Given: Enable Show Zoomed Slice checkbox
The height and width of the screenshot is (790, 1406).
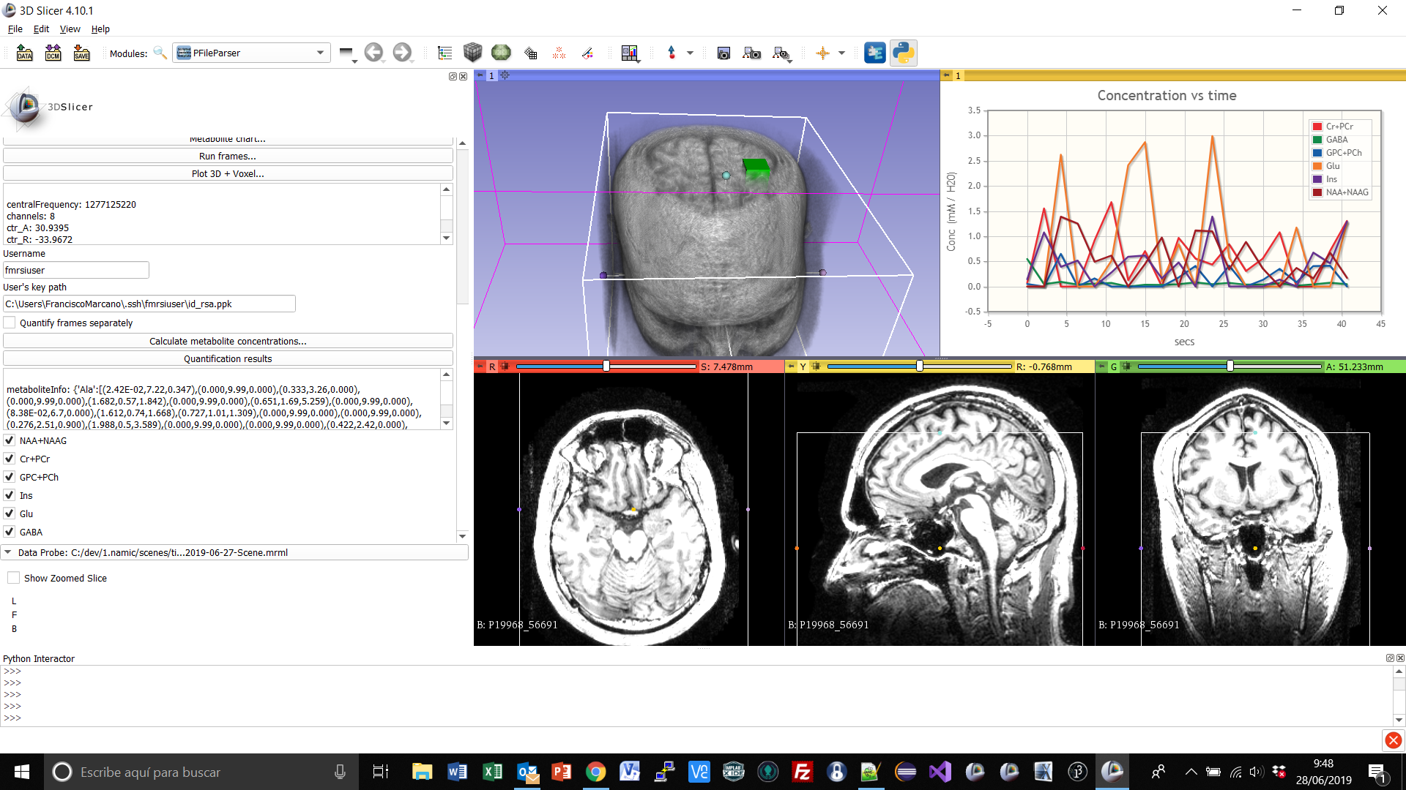Looking at the screenshot, I should (13, 578).
